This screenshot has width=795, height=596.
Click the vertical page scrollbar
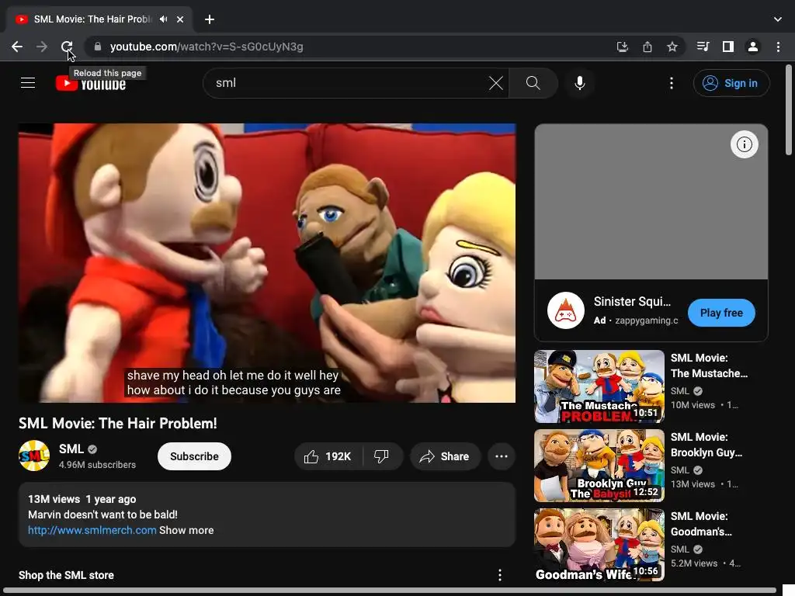[x=789, y=109]
